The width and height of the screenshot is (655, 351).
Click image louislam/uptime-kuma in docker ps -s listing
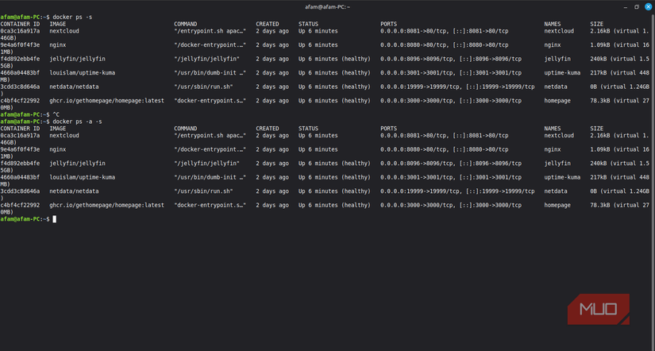pos(83,73)
